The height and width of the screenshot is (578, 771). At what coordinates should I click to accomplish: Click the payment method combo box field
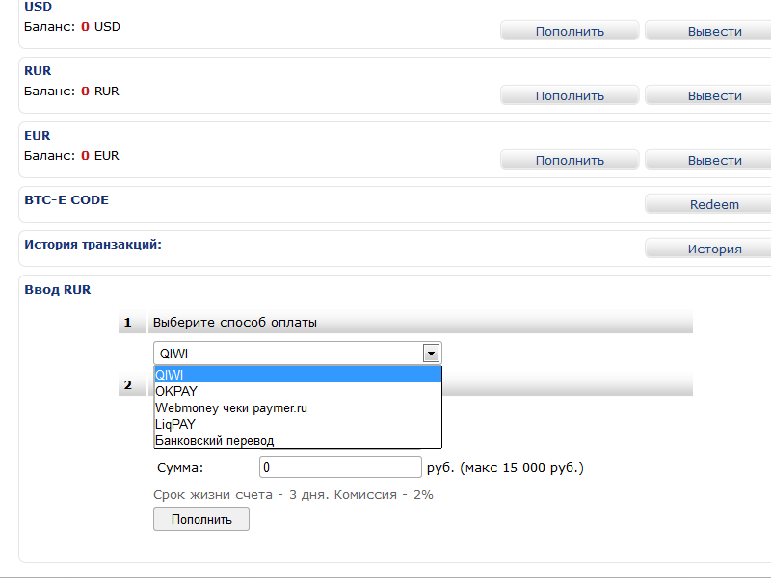288,354
